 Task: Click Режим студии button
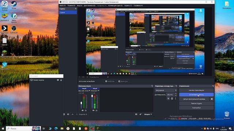pos(196,103)
